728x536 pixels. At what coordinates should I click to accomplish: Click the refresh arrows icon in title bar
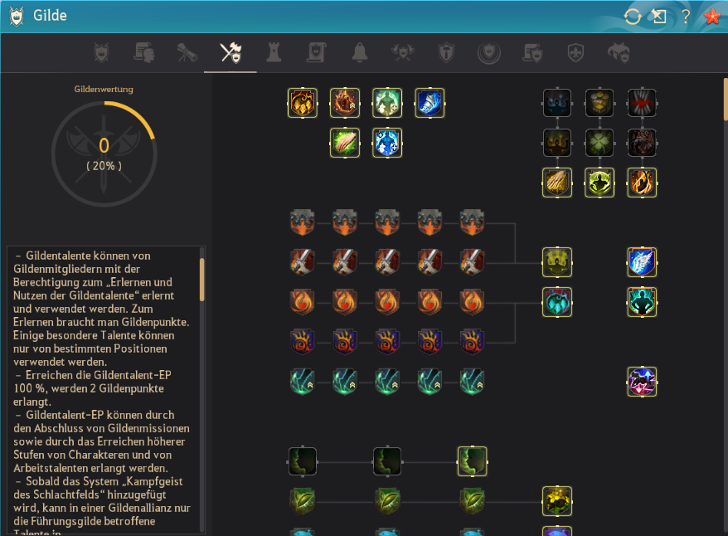tap(633, 17)
